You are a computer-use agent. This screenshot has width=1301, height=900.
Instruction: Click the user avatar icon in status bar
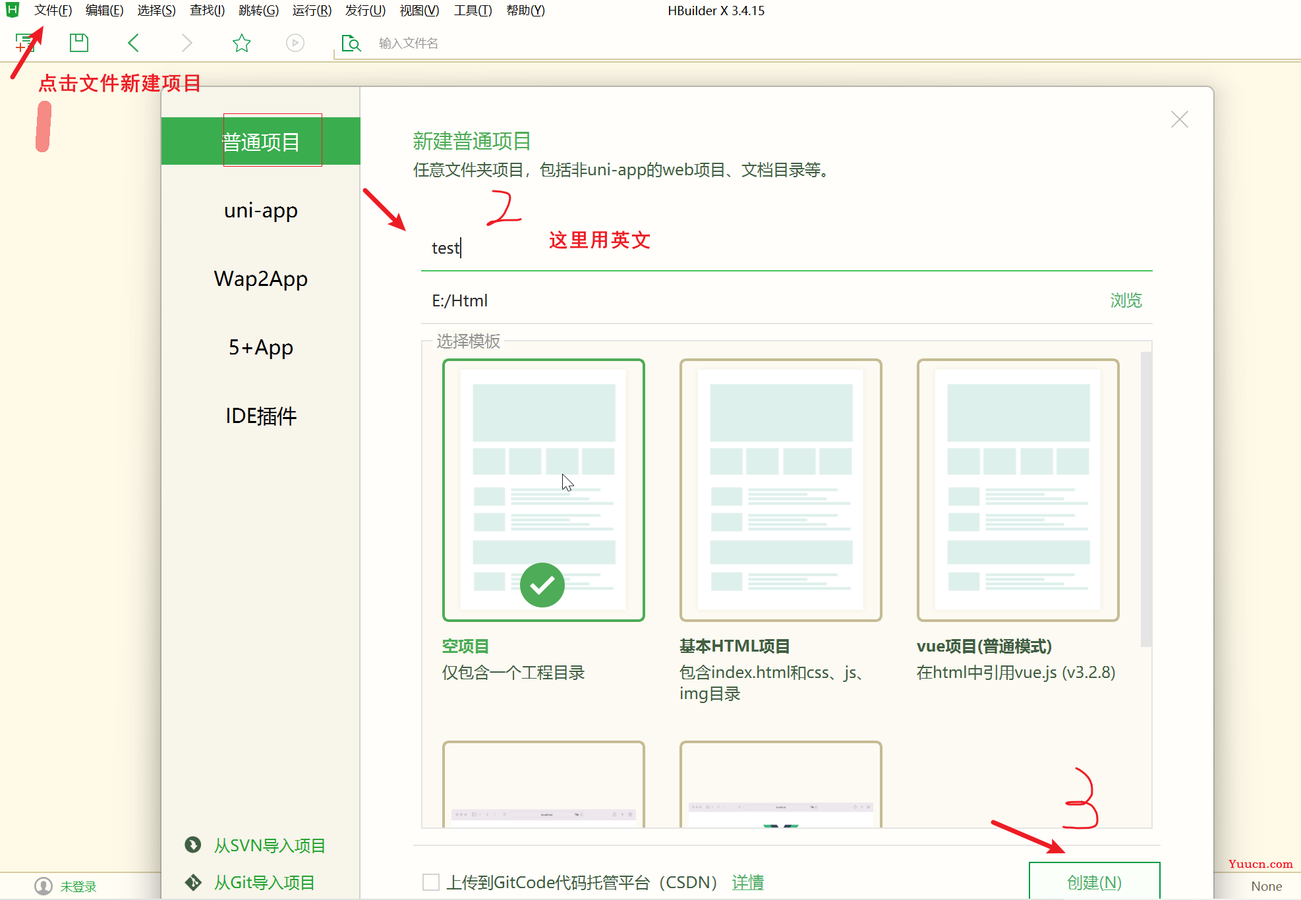pos(43,886)
